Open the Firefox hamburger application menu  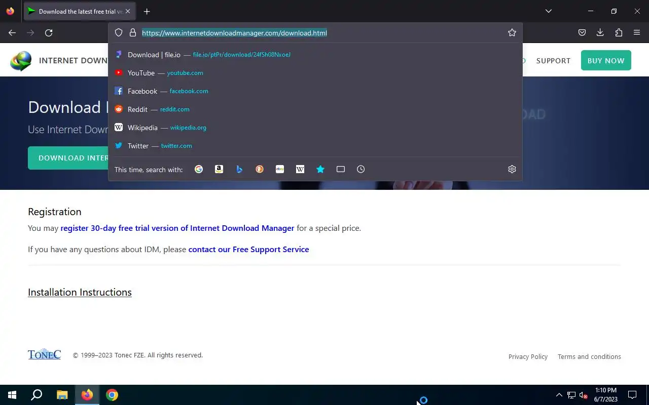point(637,33)
